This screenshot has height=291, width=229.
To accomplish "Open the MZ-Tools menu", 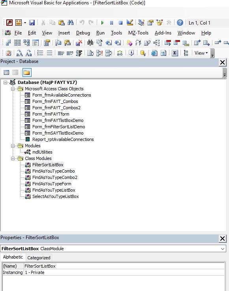I will [138, 33].
